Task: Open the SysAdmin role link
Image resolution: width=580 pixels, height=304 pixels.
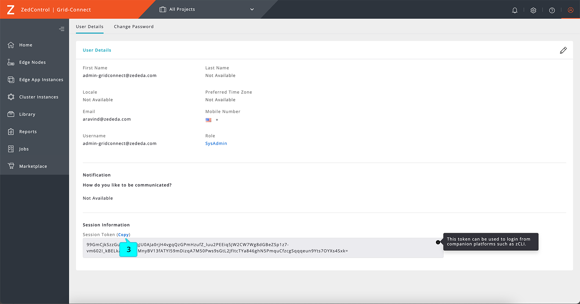Action: (216, 143)
